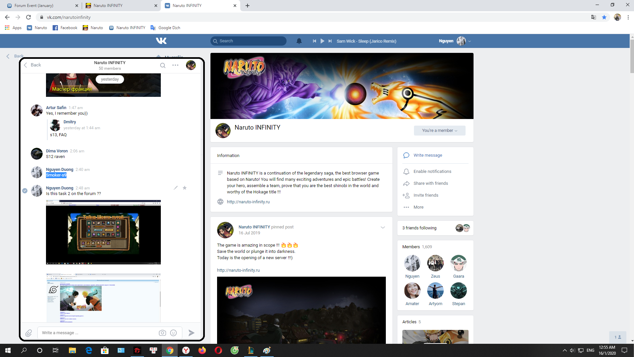
Task: Open Chrome menu three dots
Action: tap(628, 17)
